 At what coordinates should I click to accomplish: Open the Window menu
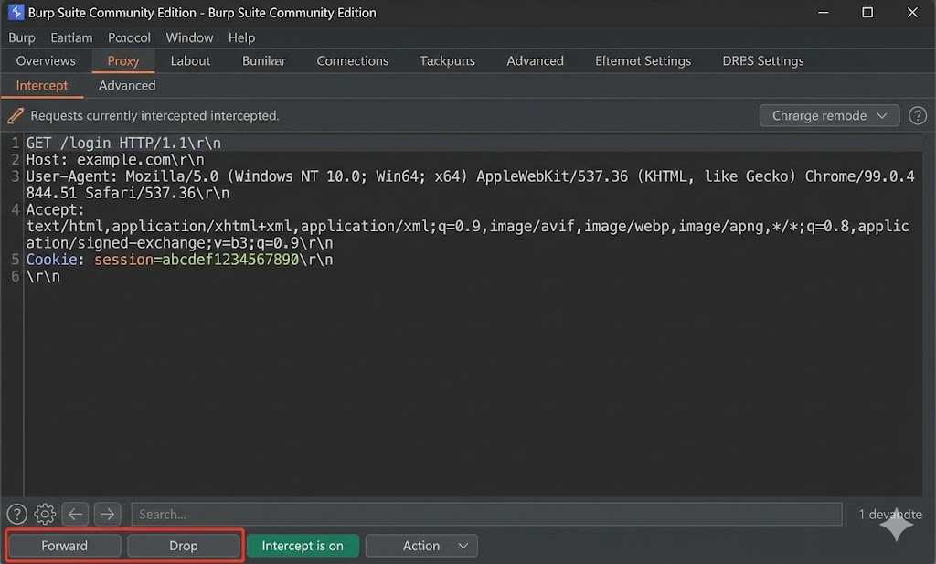(189, 37)
